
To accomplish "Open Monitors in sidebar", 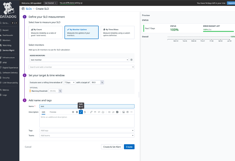I will pos(6,40).
